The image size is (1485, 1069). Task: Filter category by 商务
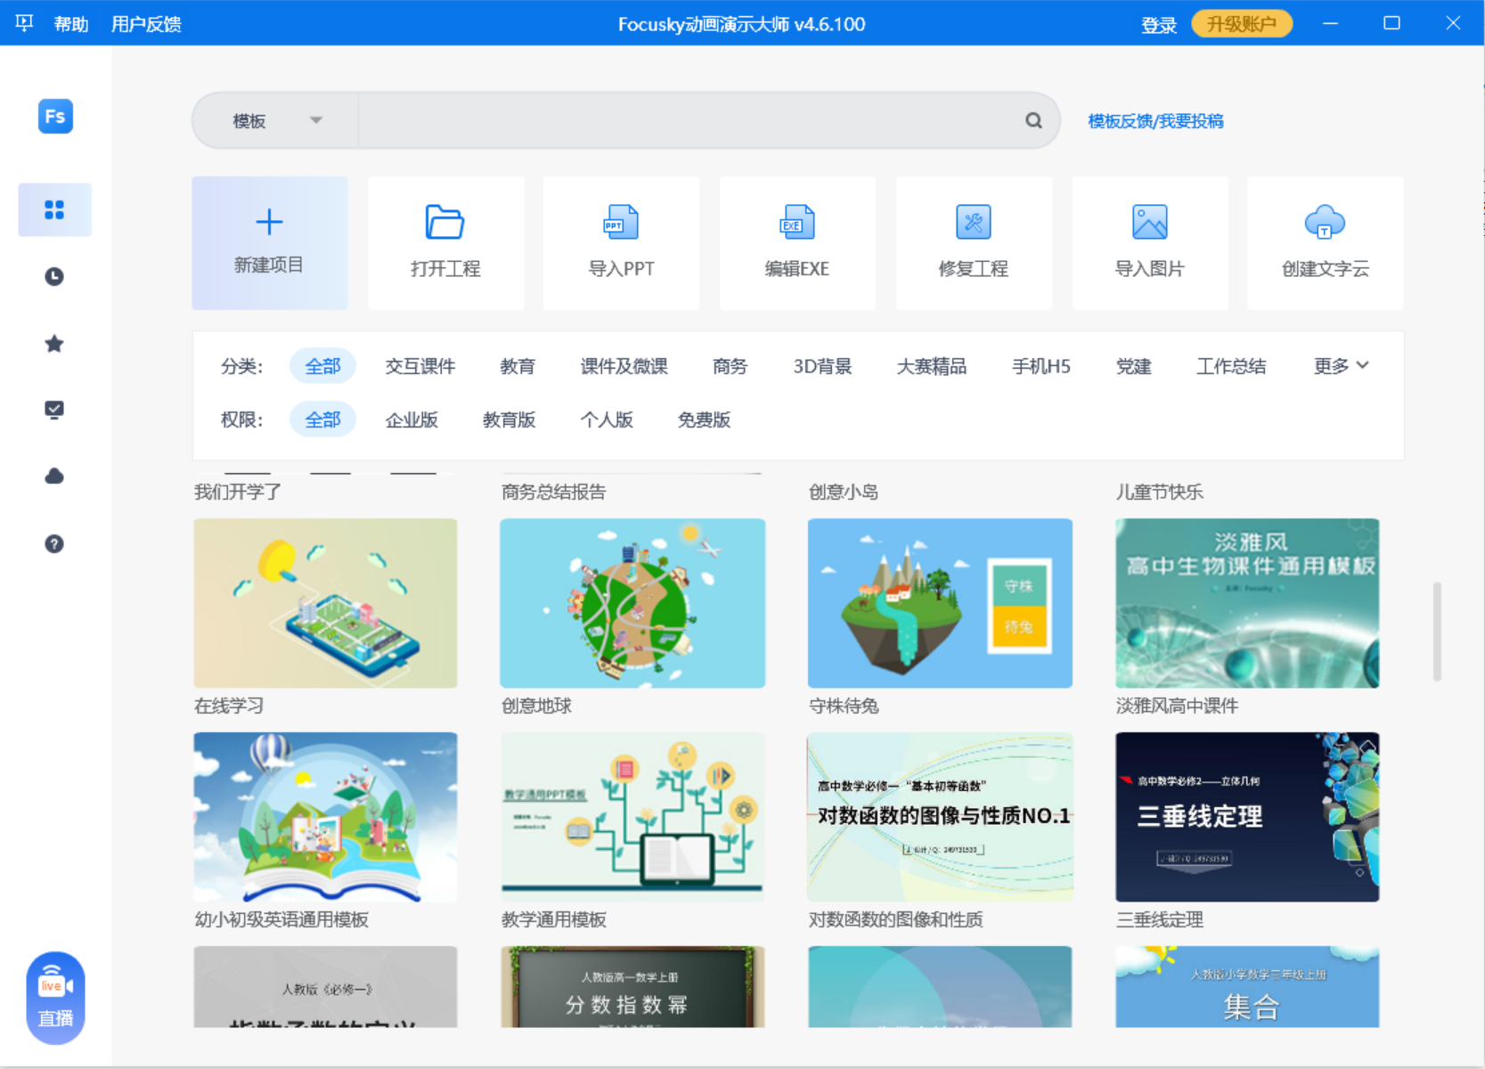[730, 366]
